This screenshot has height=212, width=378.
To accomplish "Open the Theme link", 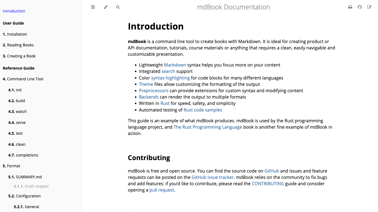I will click(146, 84).
